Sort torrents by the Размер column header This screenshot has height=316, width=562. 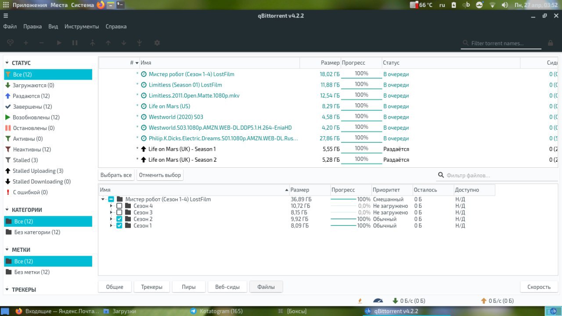tap(320, 63)
